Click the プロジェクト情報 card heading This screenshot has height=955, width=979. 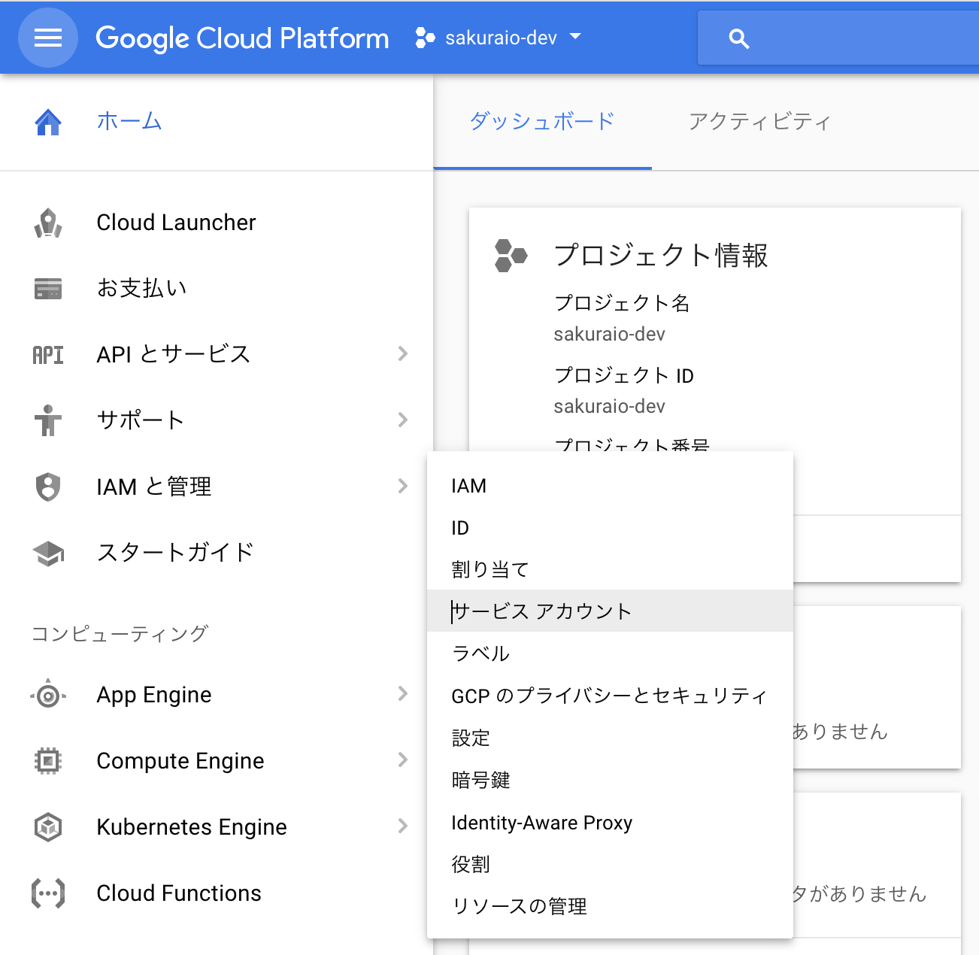661,256
